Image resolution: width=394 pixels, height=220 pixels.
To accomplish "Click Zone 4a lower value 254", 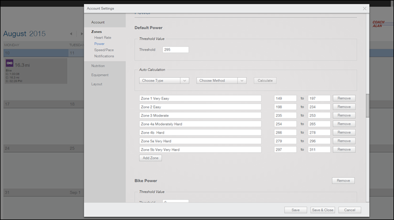I will point(285,124).
